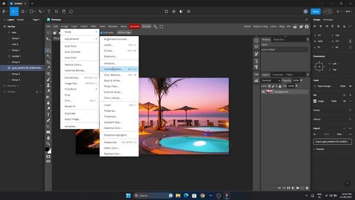The image size is (355, 200).
Task: Open the Learn link in Photopea
Action: pyautogui.click(x=273, y=26)
